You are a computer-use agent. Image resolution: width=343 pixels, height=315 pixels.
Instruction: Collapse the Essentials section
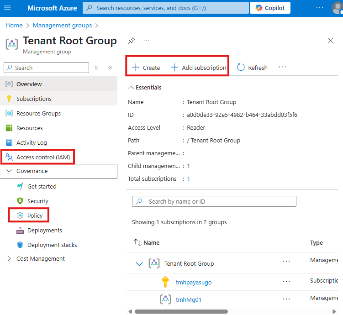coord(145,88)
